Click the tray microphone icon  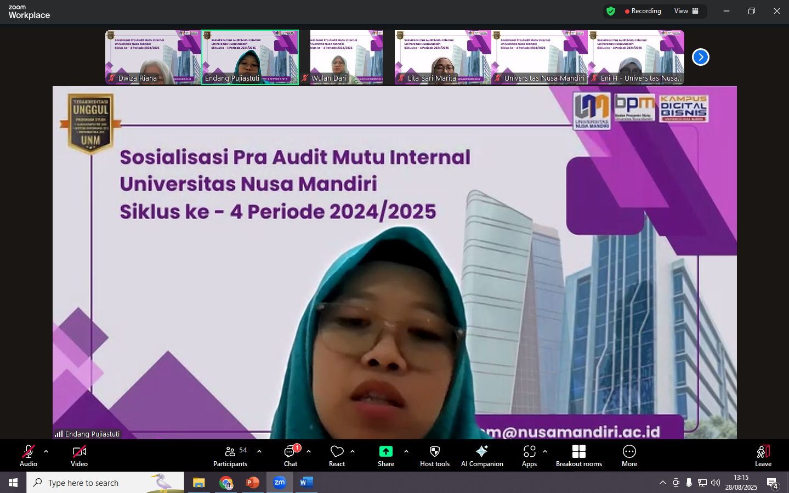point(689,483)
